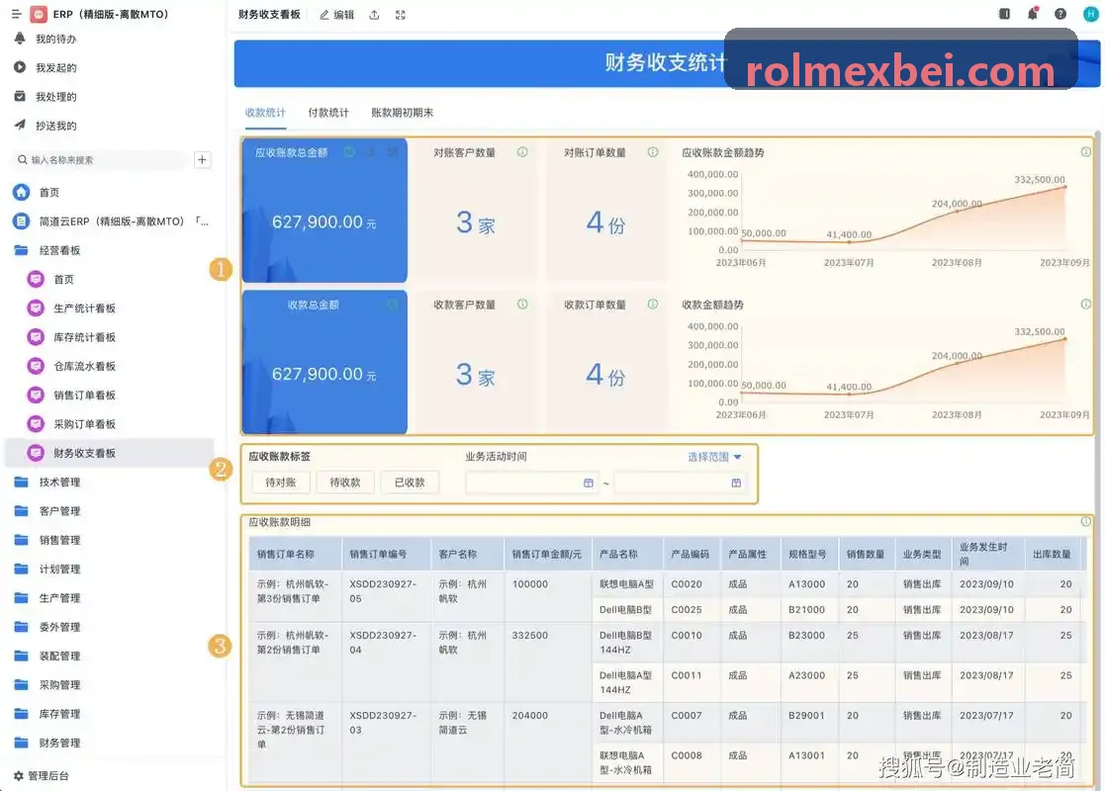The height and width of the screenshot is (791, 1105).
Task: Open 生产统计看板
Action: click(x=84, y=308)
